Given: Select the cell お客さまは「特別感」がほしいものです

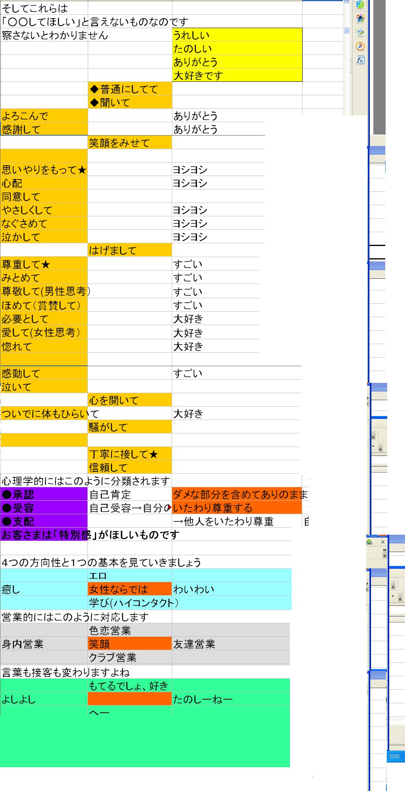Looking at the screenshot, I should 44,534.
